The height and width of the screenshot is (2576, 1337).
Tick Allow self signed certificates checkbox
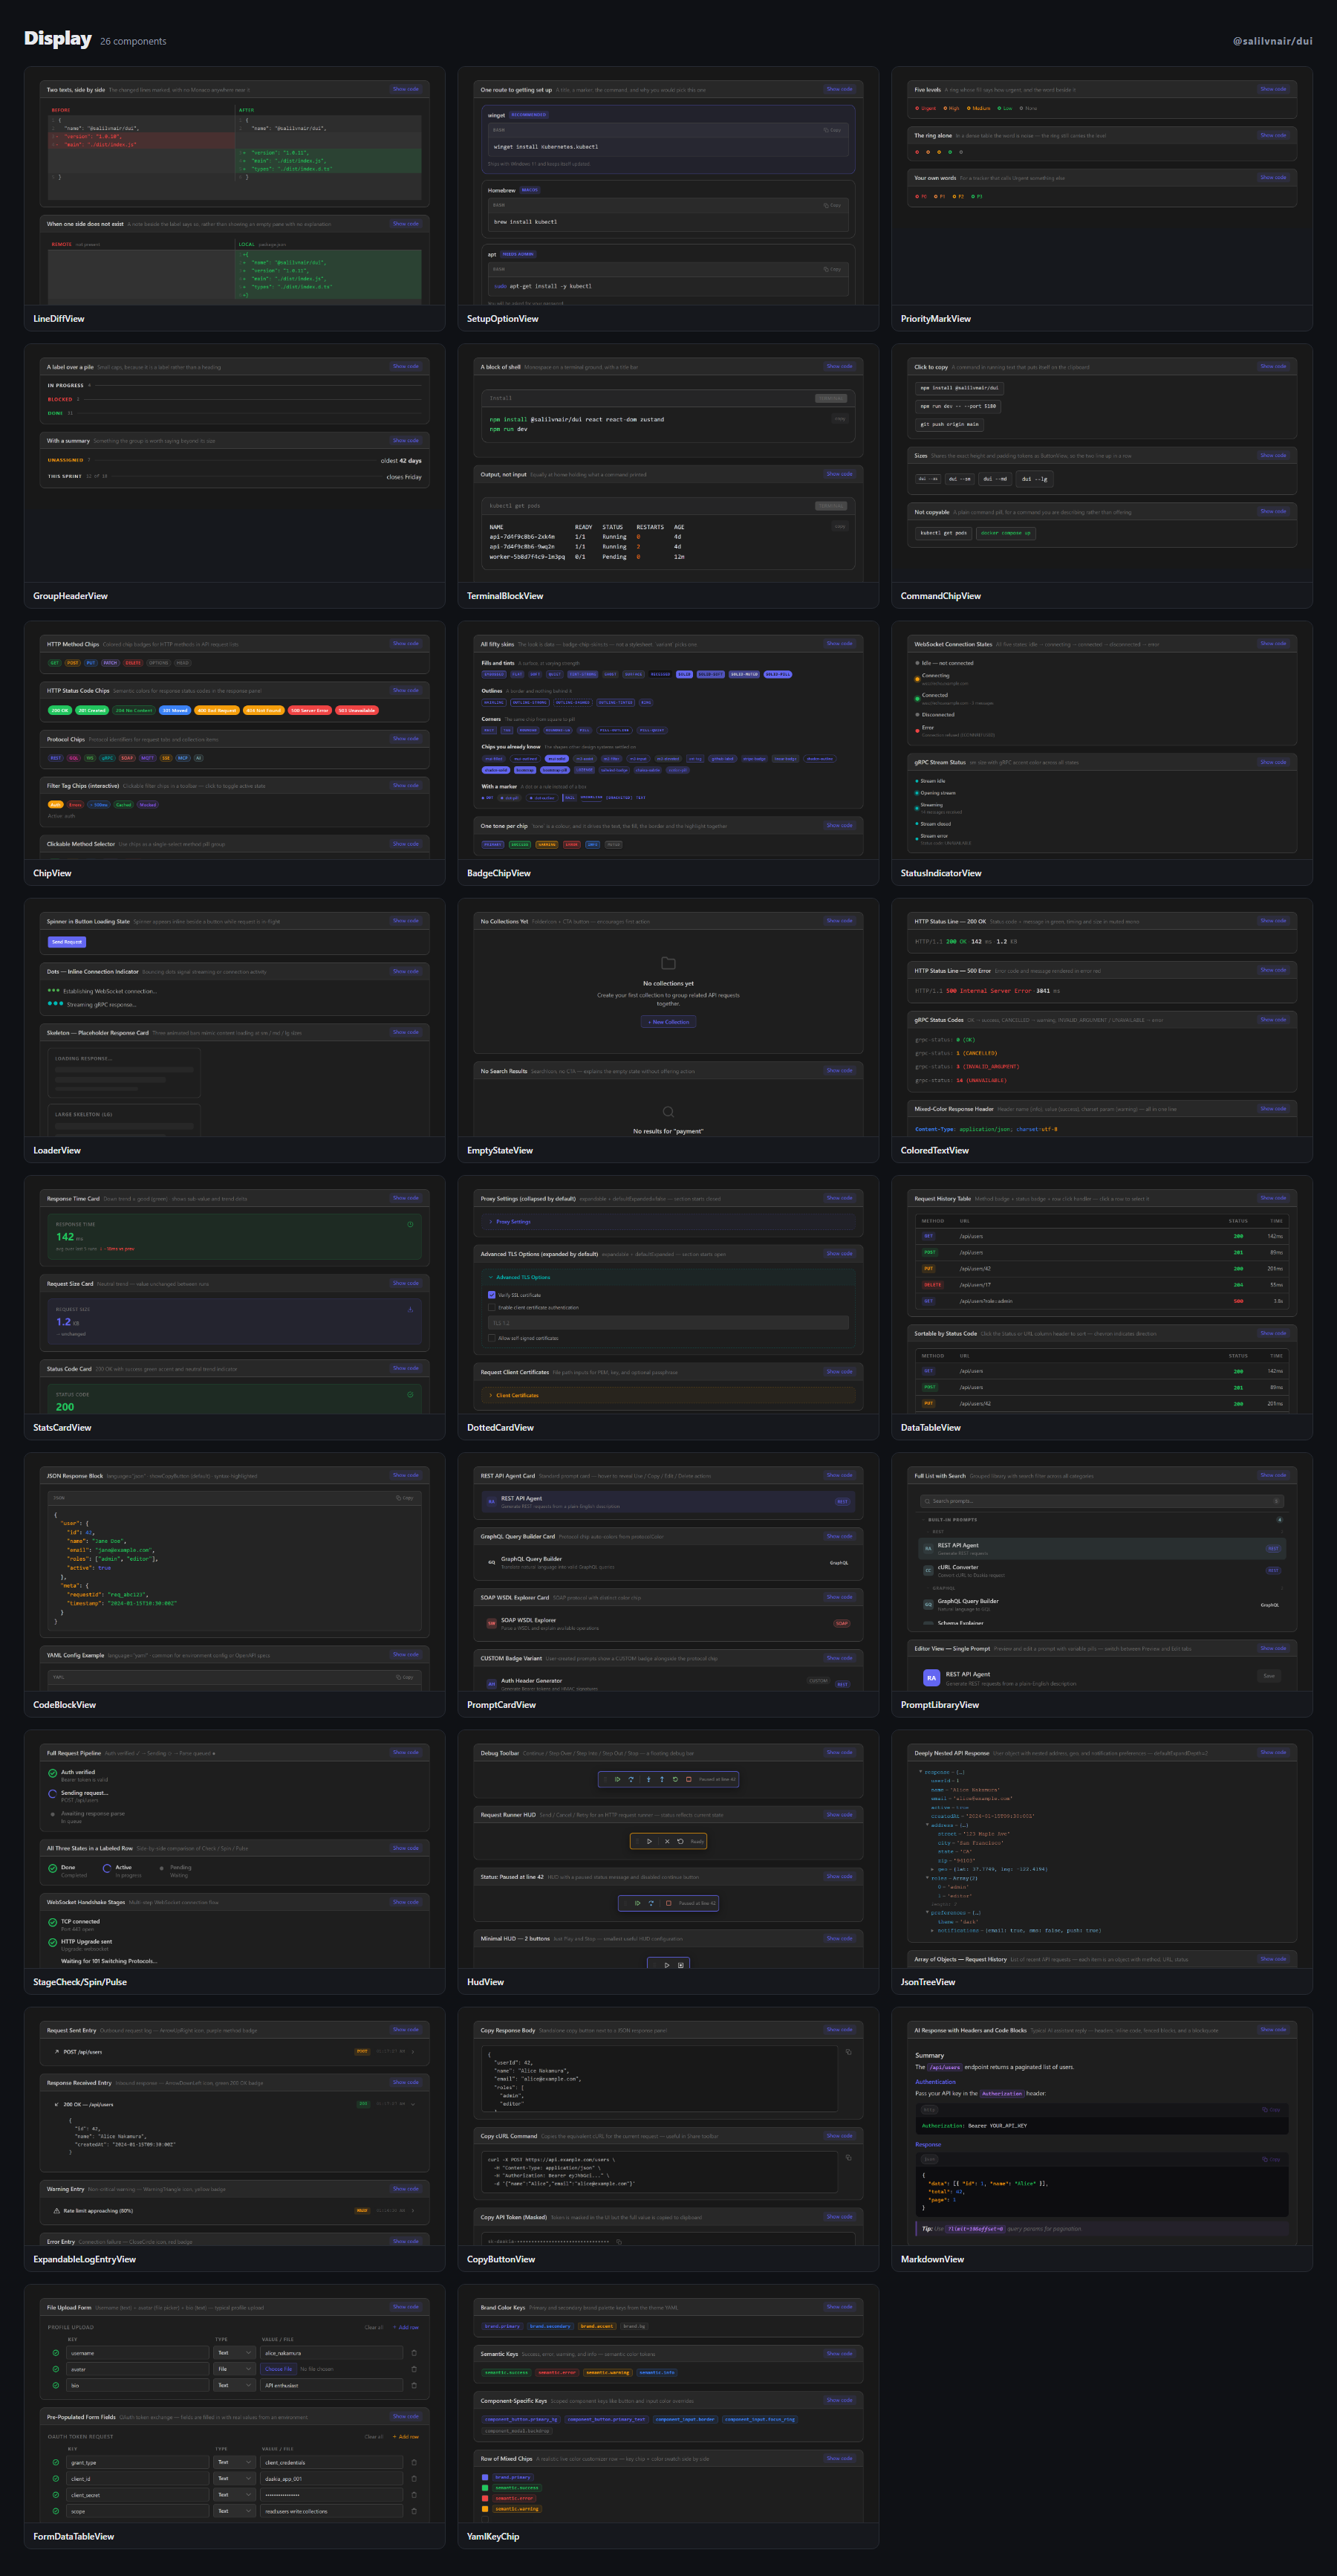492,1338
